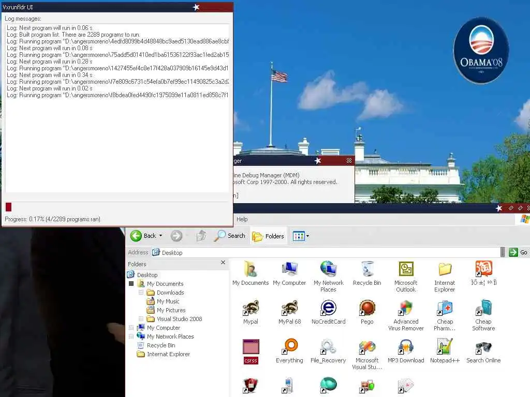Screen dimensions: 530x397
Task: Click the Back button
Action: 143,236
